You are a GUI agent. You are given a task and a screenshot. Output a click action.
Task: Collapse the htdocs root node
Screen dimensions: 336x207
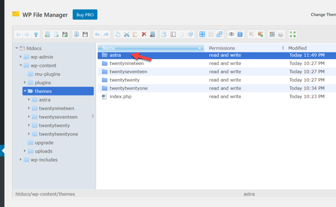coord(16,48)
